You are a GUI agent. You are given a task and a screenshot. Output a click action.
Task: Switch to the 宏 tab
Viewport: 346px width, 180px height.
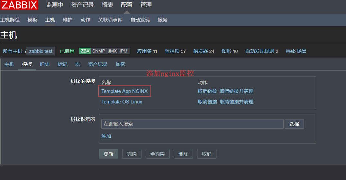pos(78,64)
